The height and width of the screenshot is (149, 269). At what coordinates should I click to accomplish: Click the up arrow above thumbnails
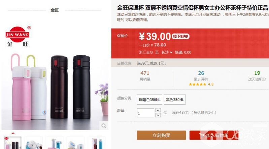click(x=13, y=133)
